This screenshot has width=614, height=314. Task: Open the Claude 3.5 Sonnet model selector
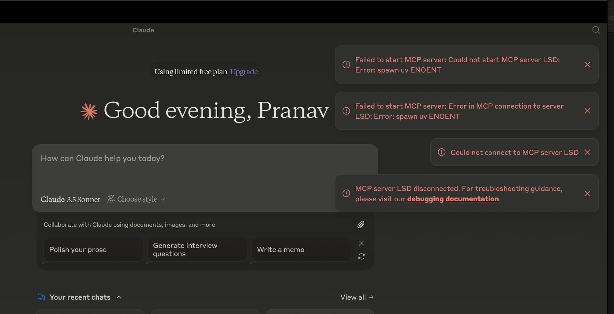pos(70,199)
